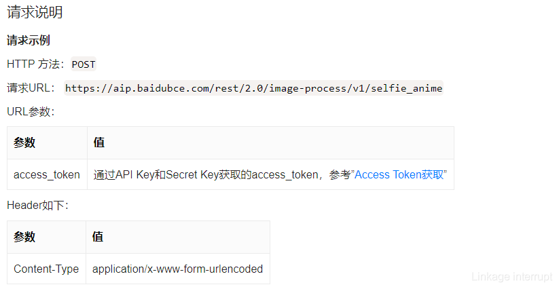This screenshot has width=559, height=289.
Task: Click 值 header in the Header table
Action: click(x=98, y=237)
